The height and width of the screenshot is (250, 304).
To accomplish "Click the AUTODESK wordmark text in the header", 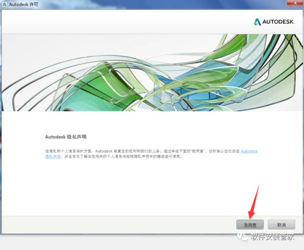I will pos(279,22).
